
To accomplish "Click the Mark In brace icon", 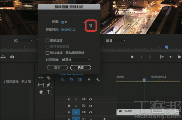I will point(142,57).
